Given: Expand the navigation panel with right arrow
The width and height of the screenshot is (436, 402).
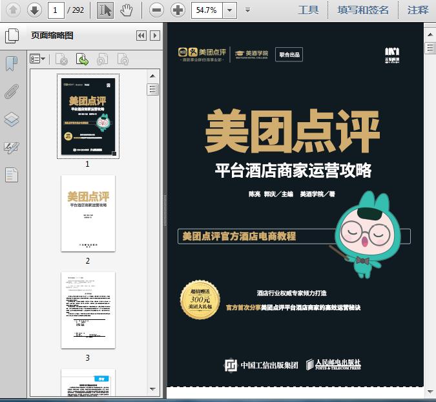Looking at the screenshot, I should click(x=155, y=36).
